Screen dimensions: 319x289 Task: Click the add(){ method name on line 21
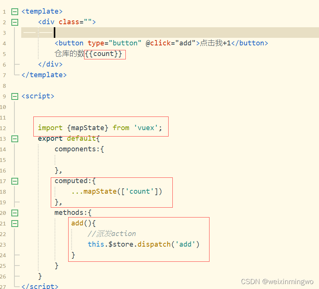83,223
